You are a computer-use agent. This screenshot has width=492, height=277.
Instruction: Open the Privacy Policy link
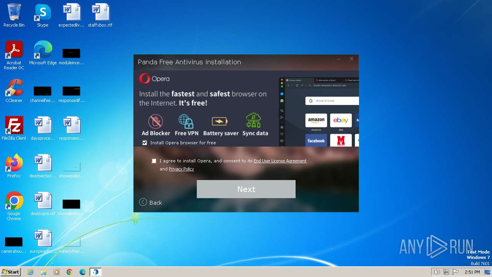click(x=181, y=169)
